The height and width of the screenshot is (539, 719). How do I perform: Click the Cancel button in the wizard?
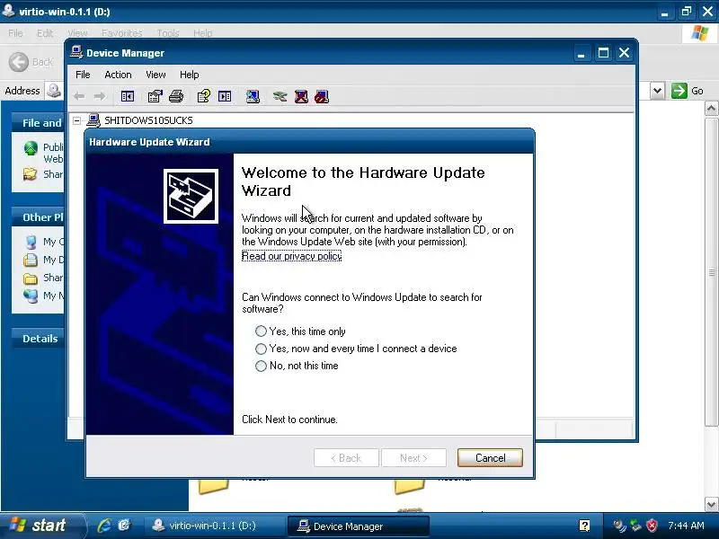point(490,458)
